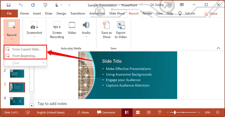Viewport: 225px width, 117px height.
Task: Toggle the Notes pane in the status bar
Action: click(x=83, y=113)
